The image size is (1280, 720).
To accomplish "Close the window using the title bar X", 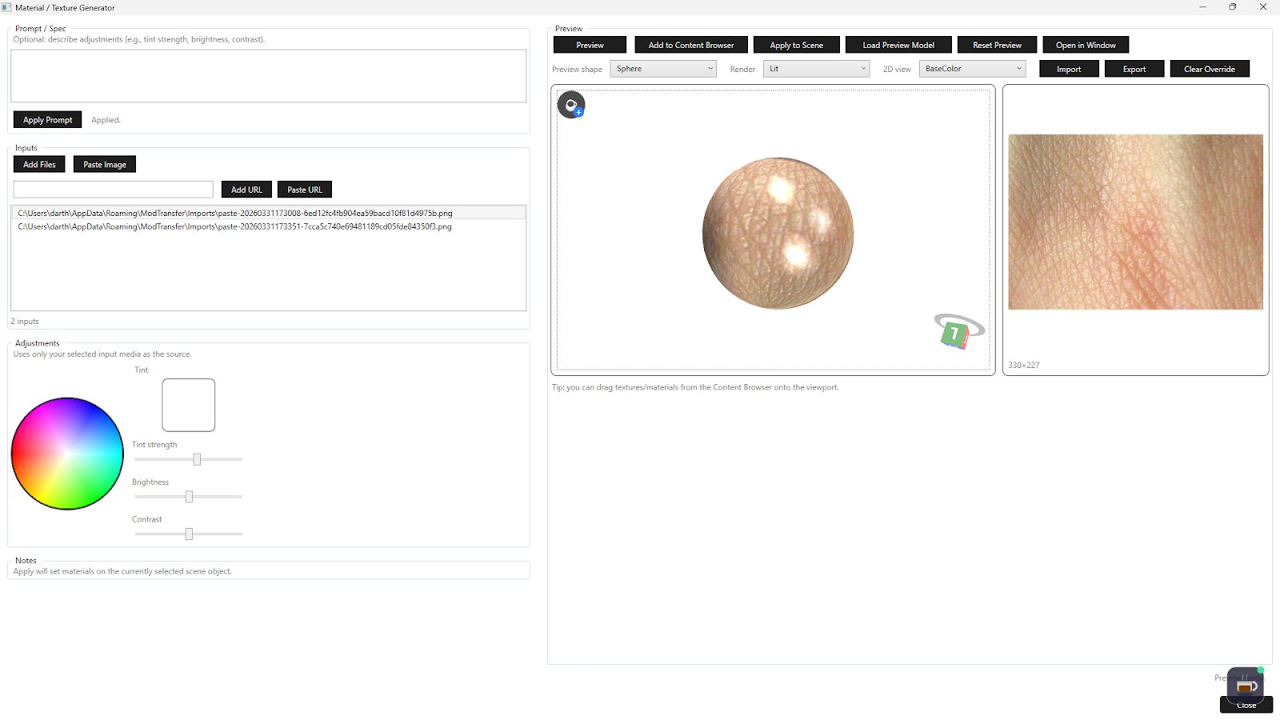I will pos(1263,7).
